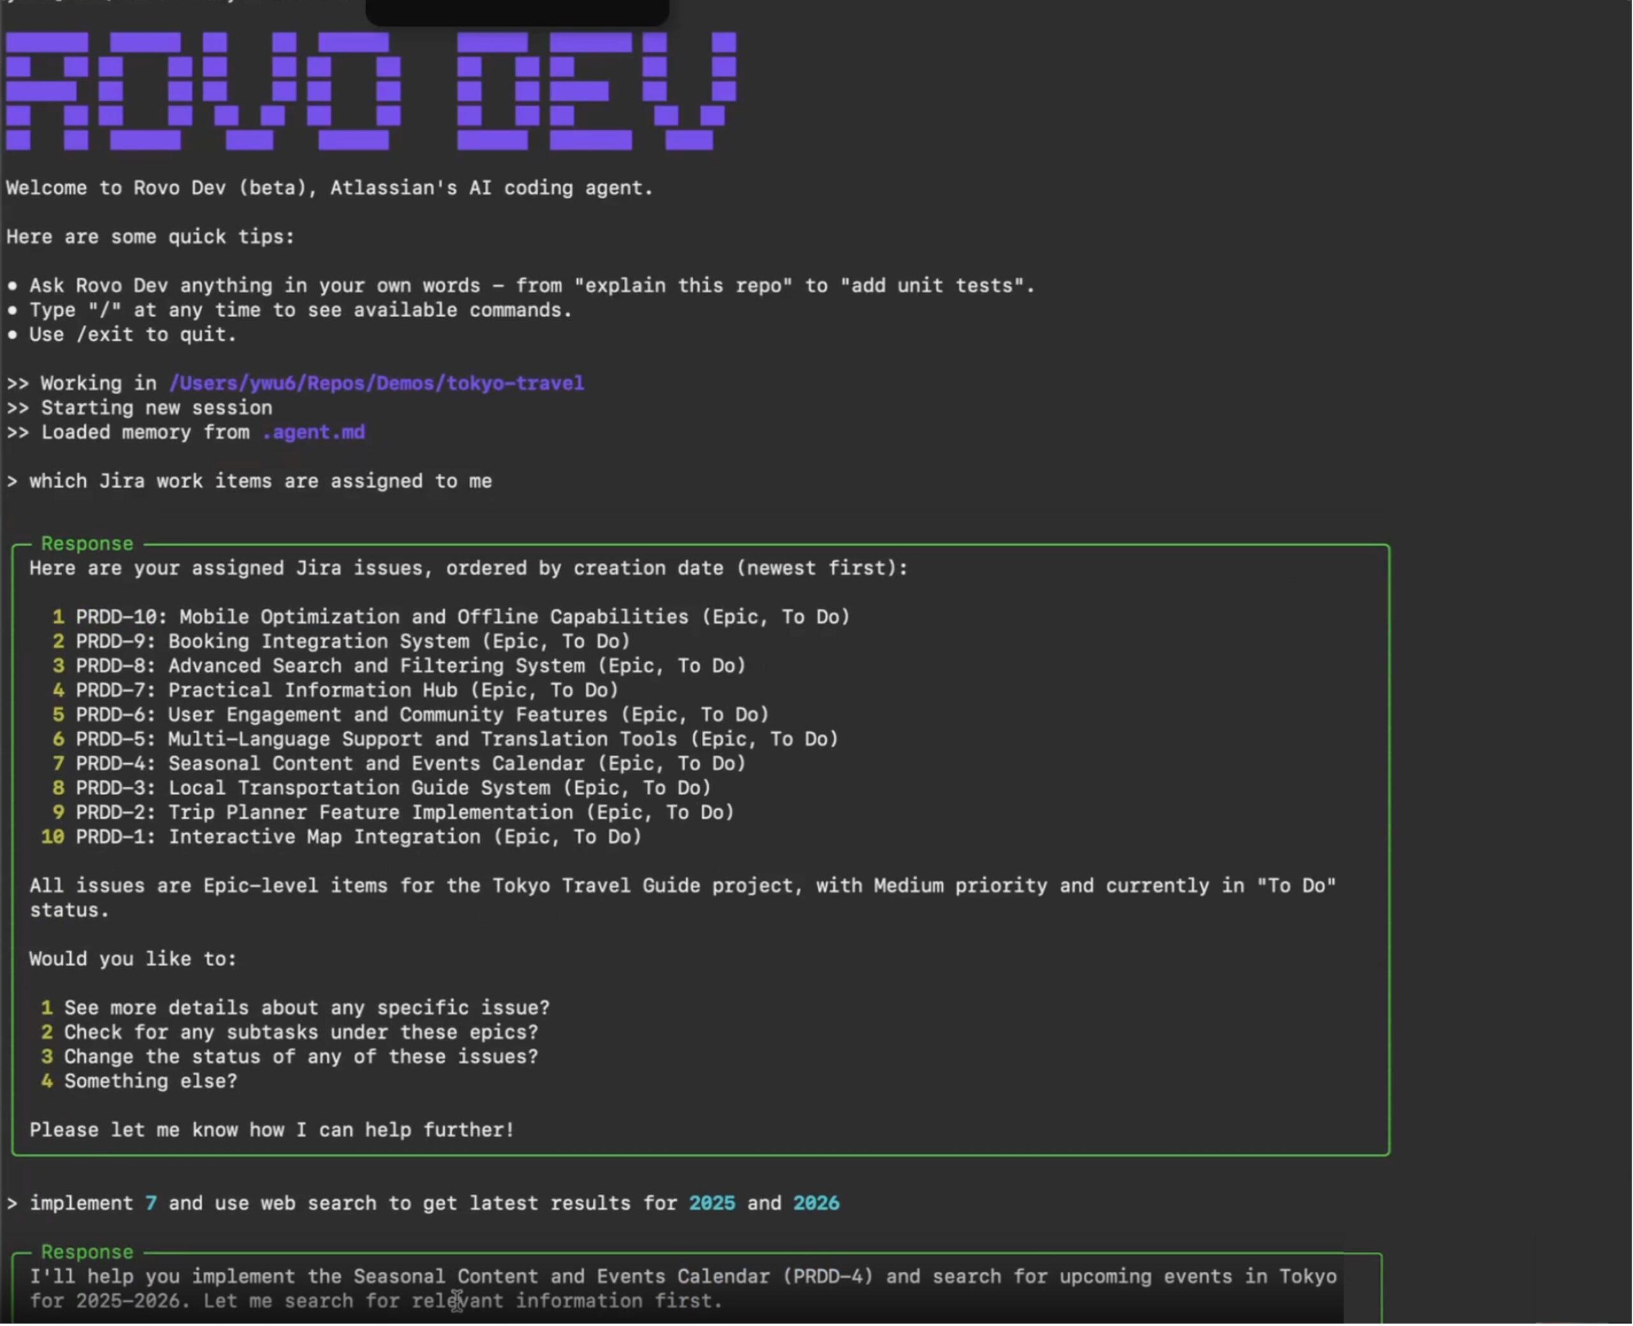
Task: Click the 'Use /exit to quit.' tip
Action: [x=121, y=334]
